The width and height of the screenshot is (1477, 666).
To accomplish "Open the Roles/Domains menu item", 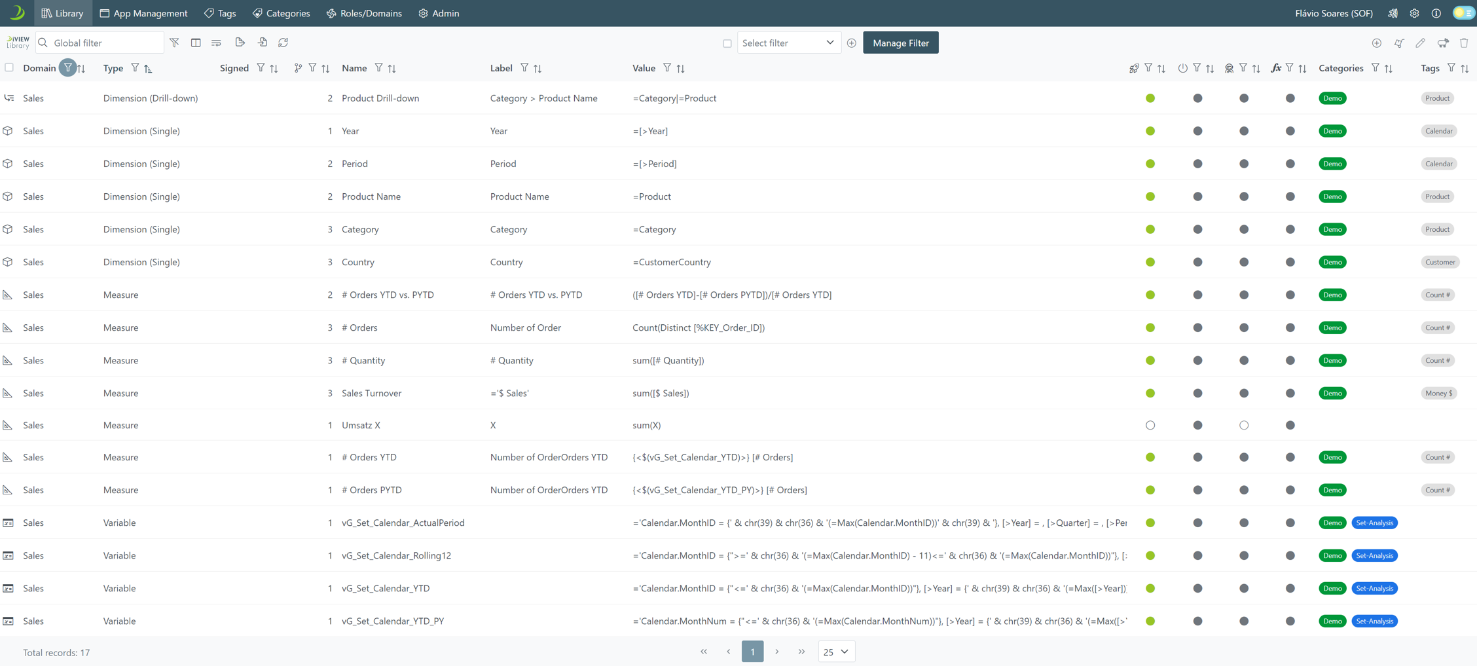I will (x=364, y=13).
